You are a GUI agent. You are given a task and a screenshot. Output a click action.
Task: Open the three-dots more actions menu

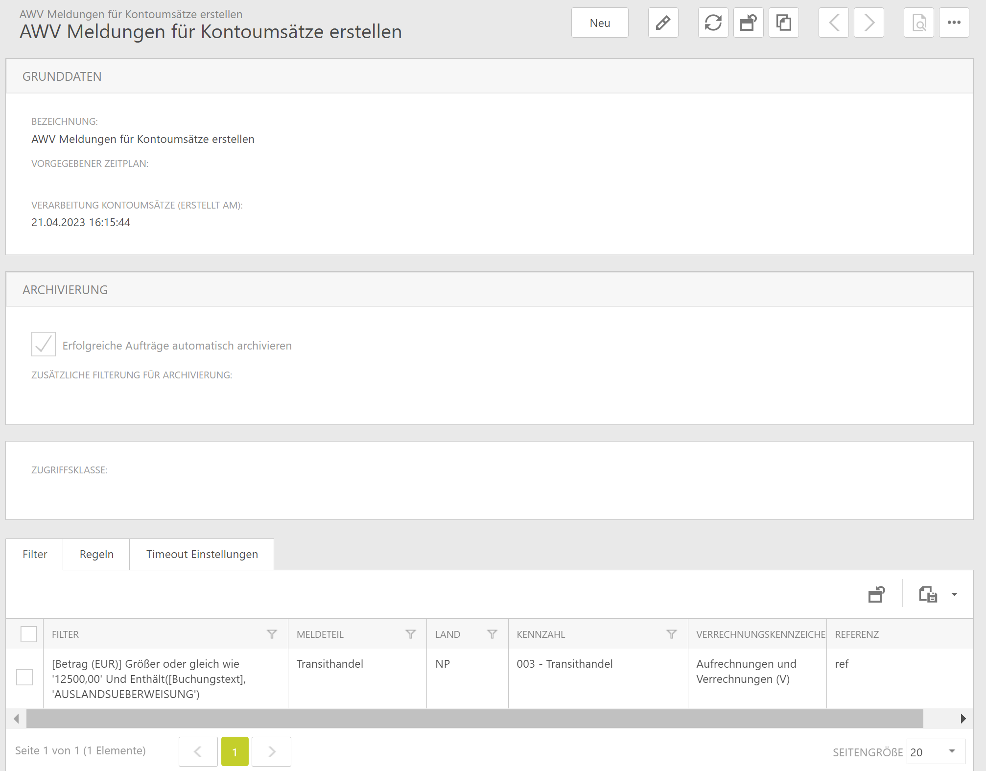pyautogui.click(x=954, y=23)
